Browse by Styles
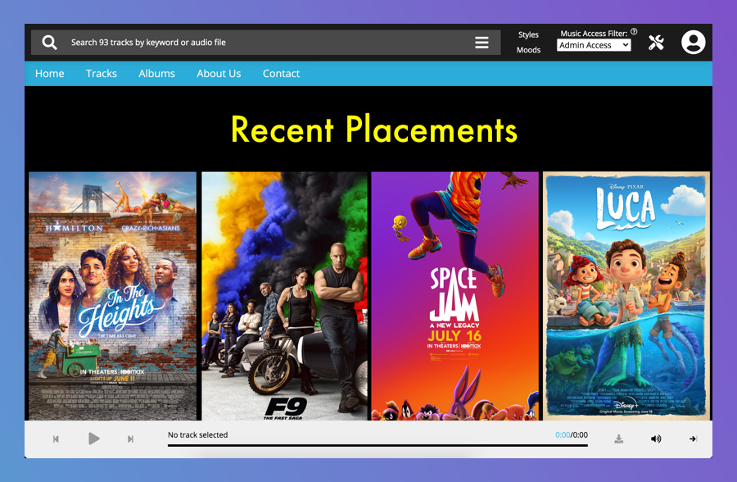This screenshot has width=737, height=482. [528, 34]
